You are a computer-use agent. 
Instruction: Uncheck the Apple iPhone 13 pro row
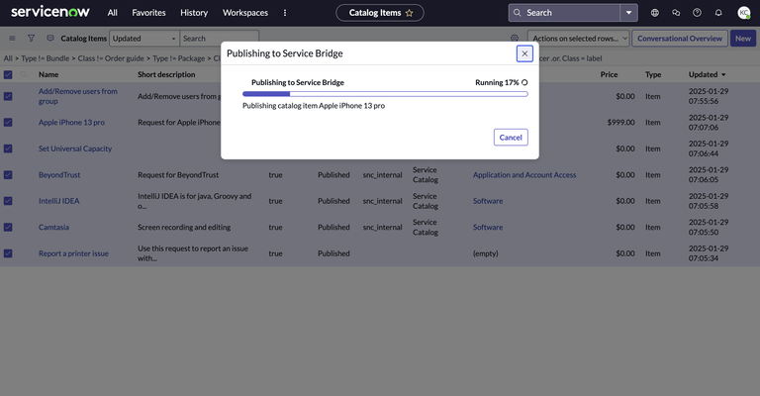[8, 123]
